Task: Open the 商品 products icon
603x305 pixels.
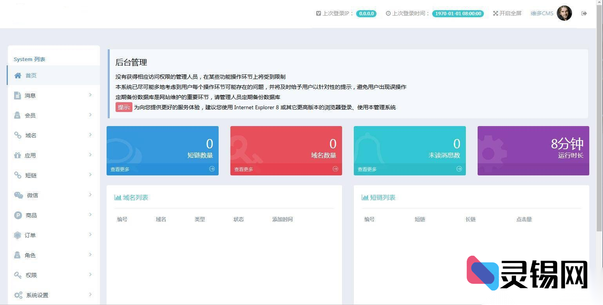Action: (x=18, y=215)
